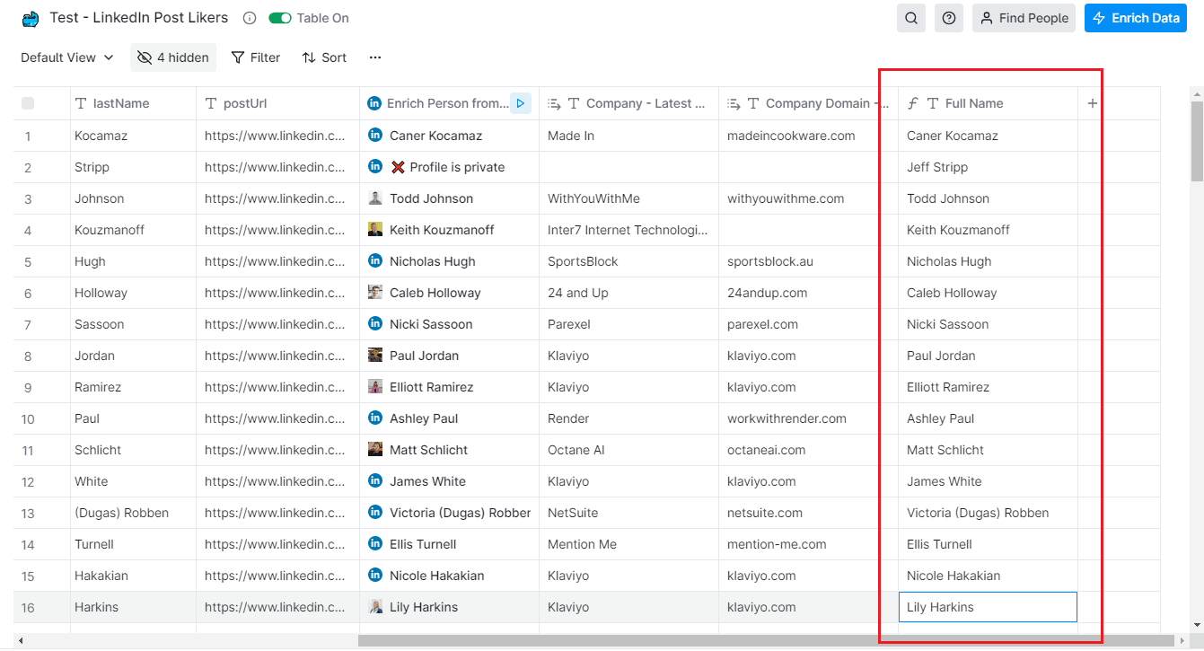Click row number 5

tap(28, 262)
